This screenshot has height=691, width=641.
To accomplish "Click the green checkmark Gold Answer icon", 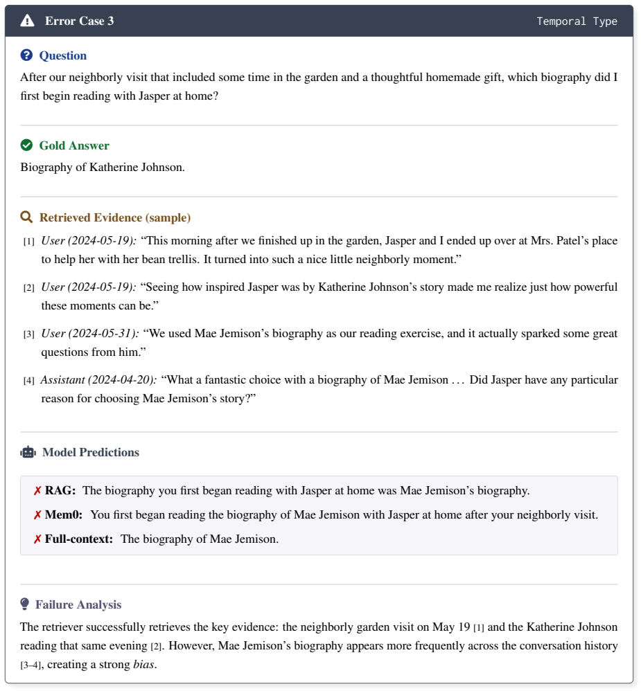I will [26, 145].
